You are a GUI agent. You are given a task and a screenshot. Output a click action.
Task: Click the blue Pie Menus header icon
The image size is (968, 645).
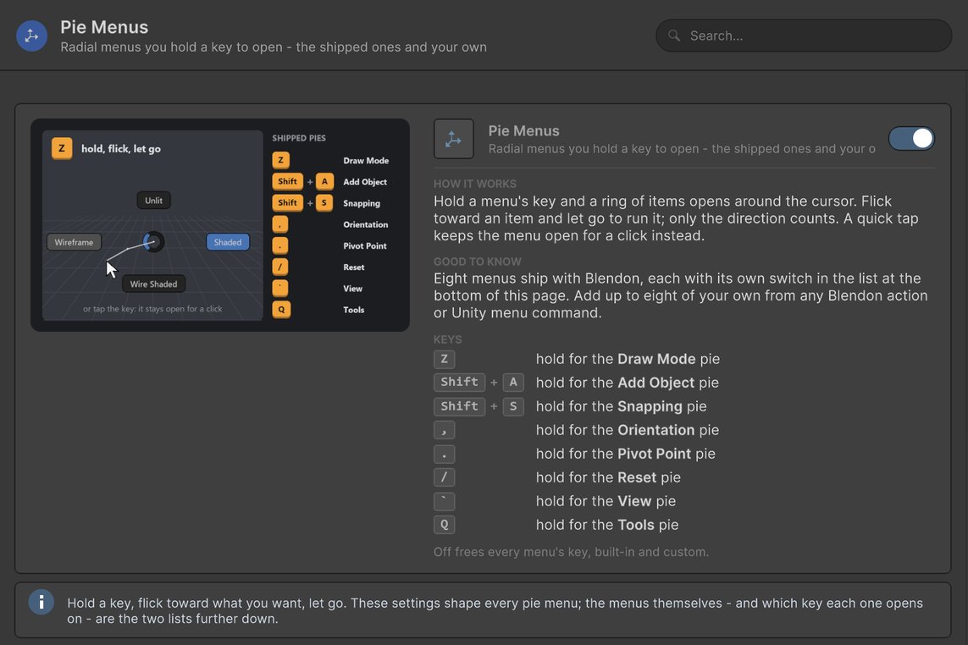(x=31, y=36)
